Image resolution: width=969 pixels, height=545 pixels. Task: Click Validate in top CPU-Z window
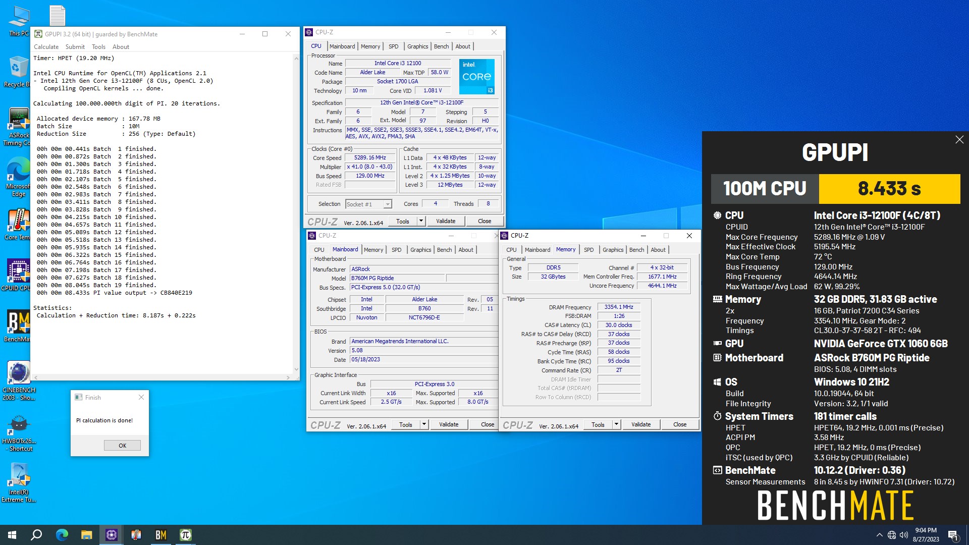click(x=446, y=221)
